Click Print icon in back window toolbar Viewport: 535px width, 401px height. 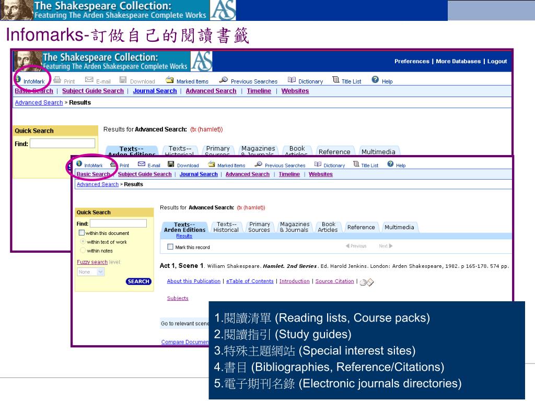(x=57, y=80)
